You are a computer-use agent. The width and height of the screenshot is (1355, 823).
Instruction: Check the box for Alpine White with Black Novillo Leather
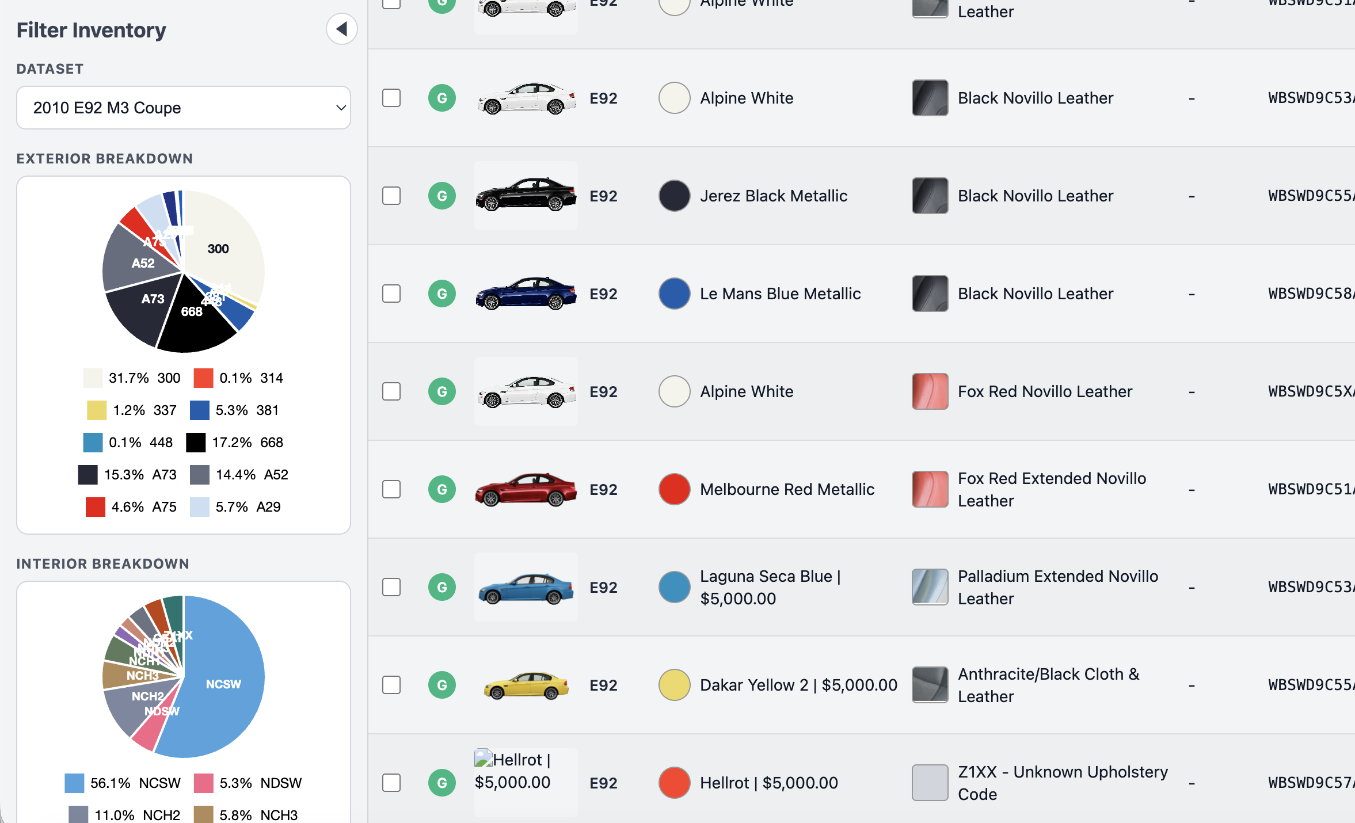point(391,98)
